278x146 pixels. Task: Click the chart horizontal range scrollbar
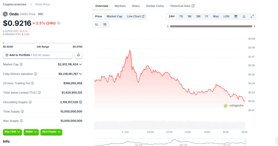coord(211,26)
